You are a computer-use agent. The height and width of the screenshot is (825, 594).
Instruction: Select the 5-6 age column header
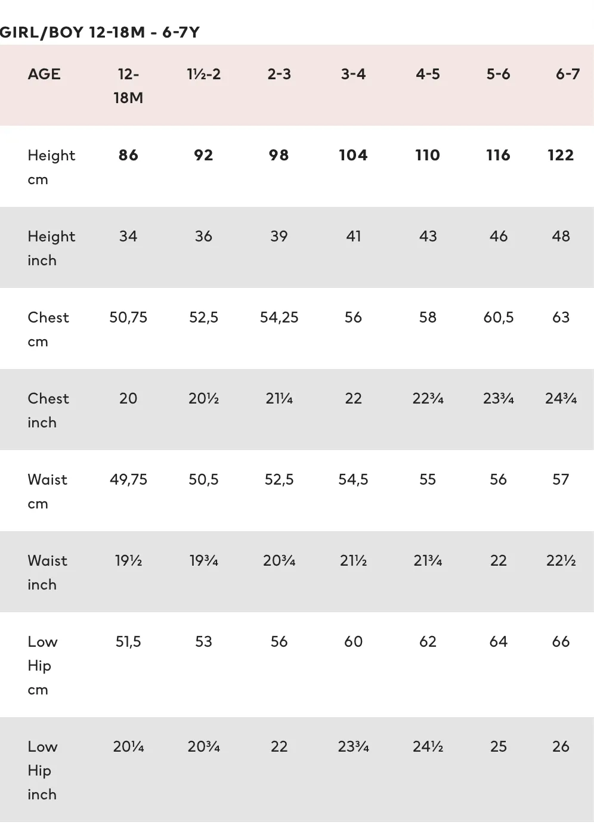coord(498,75)
